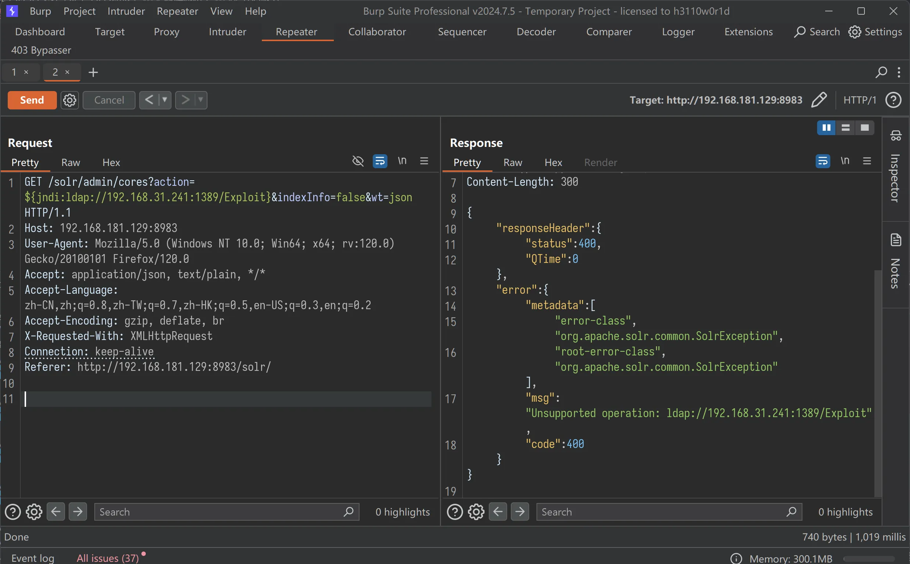Go to the next request in history
This screenshot has height=564, width=910.
[x=185, y=100]
